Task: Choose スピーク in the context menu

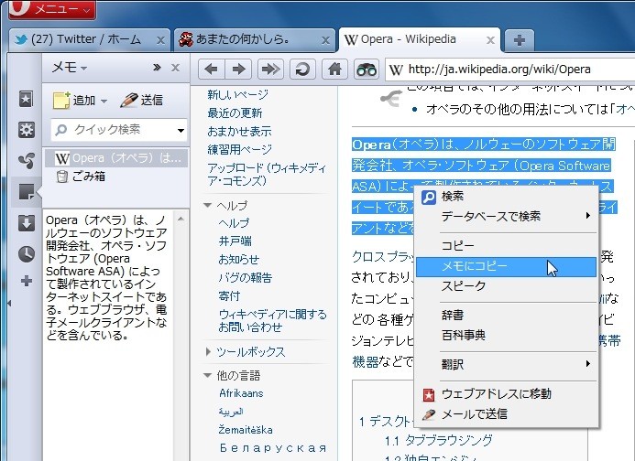Action: (506, 286)
